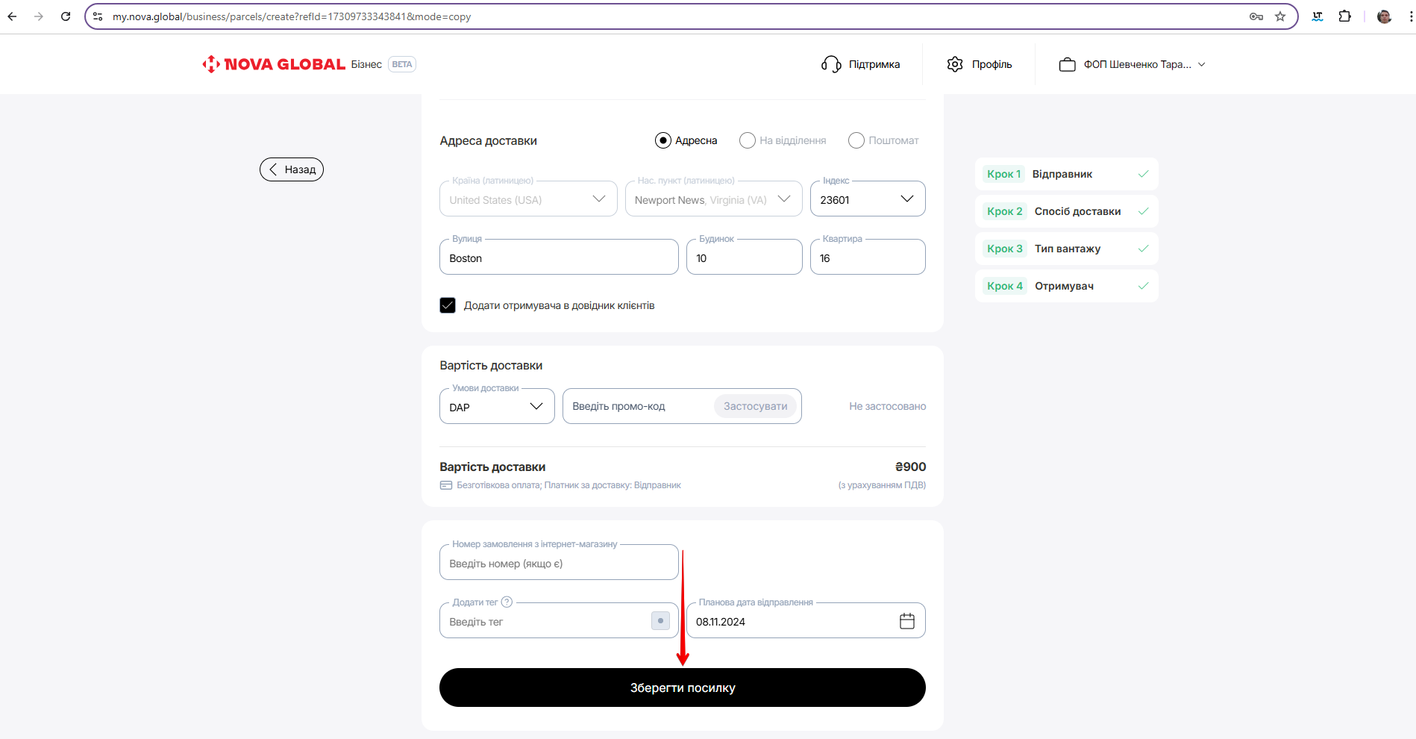Select На відділення delivery option
Screen dimensions: 1416x739
click(747, 140)
